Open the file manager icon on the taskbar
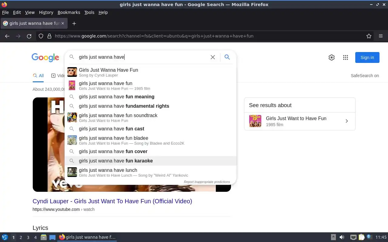Viewport: 388px width, 242px height. (43, 237)
